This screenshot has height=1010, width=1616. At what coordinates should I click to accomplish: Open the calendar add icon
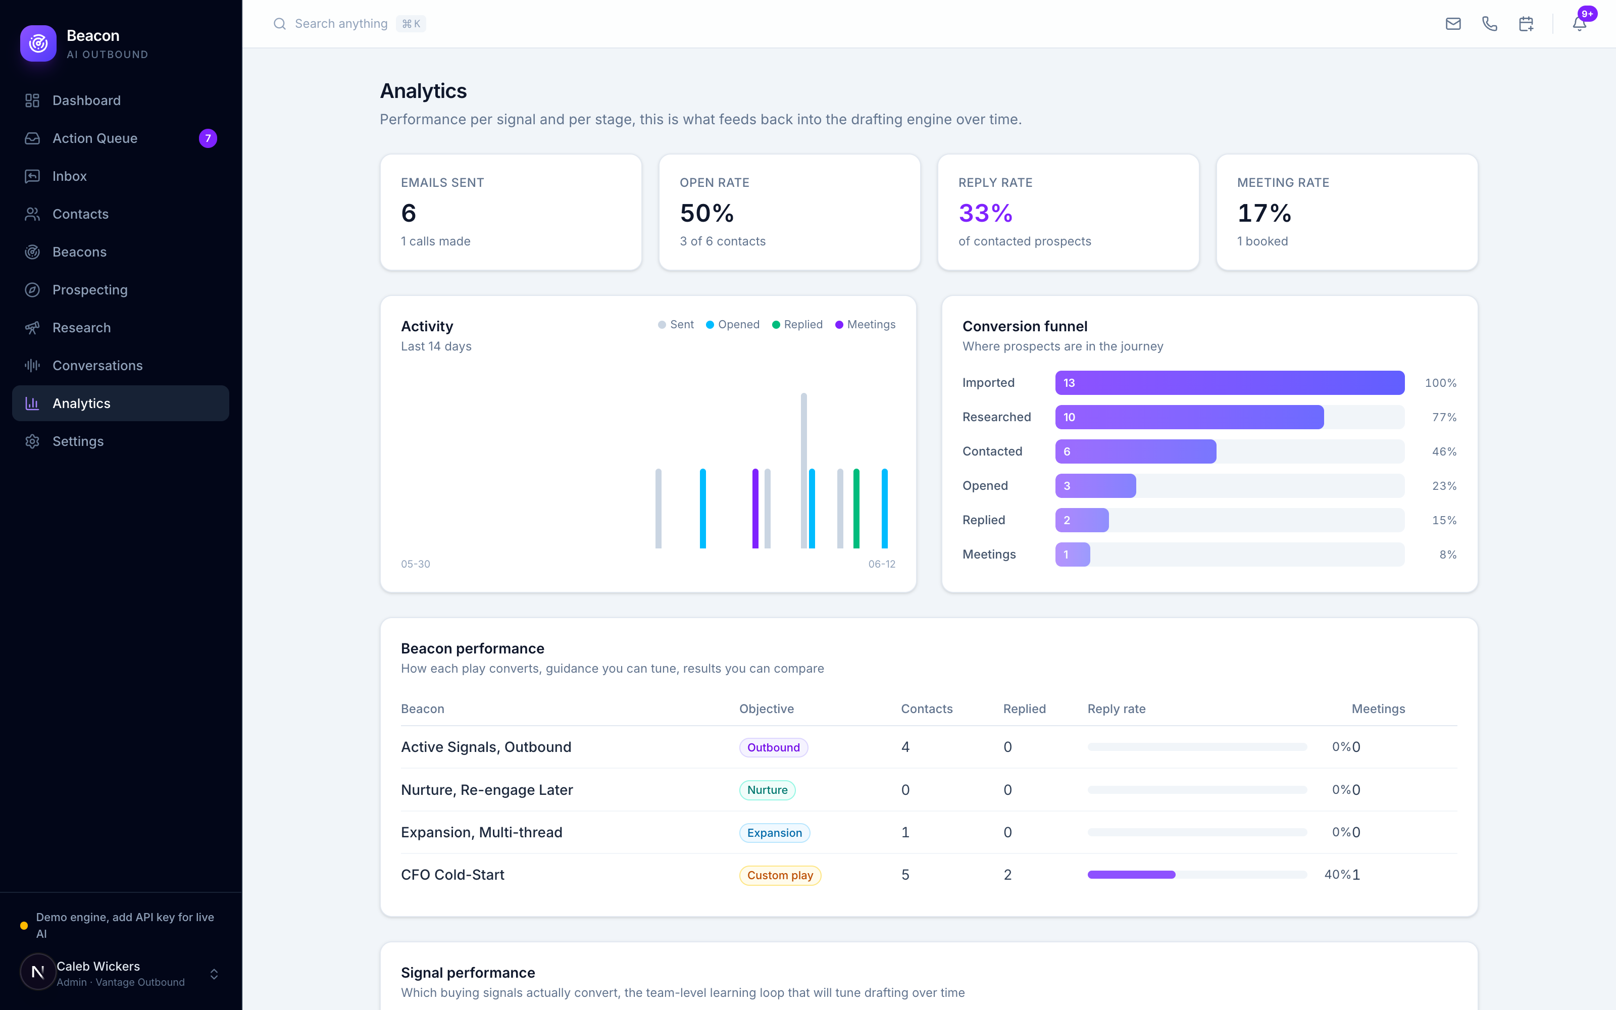point(1526,24)
